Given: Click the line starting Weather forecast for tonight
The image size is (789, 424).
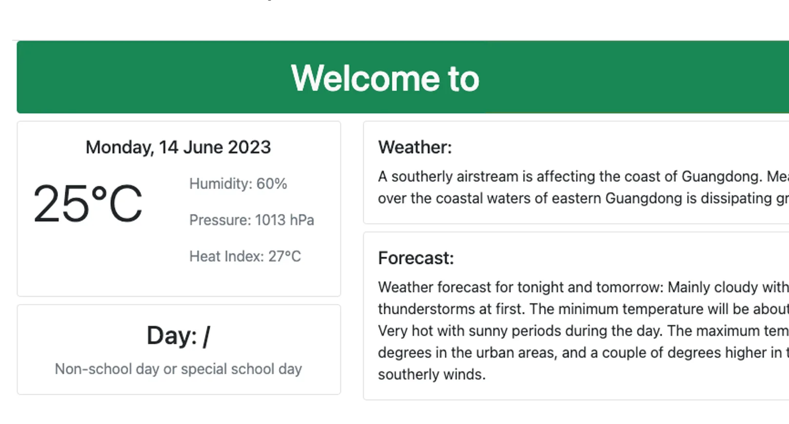Looking at the screenshot, I should tap(583, 287).
